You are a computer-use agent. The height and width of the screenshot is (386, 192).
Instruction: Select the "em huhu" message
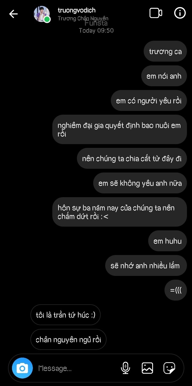167,241
